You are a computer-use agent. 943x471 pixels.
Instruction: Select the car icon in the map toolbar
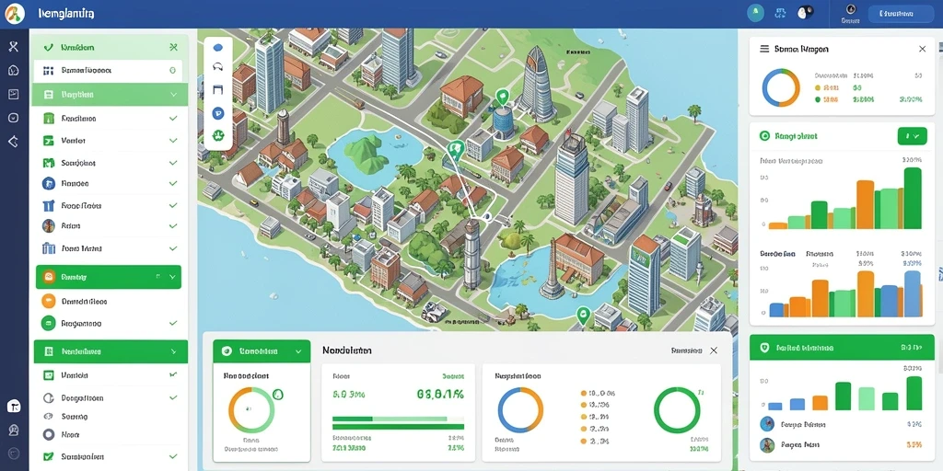pyautogui.click(x=217, y=68)
